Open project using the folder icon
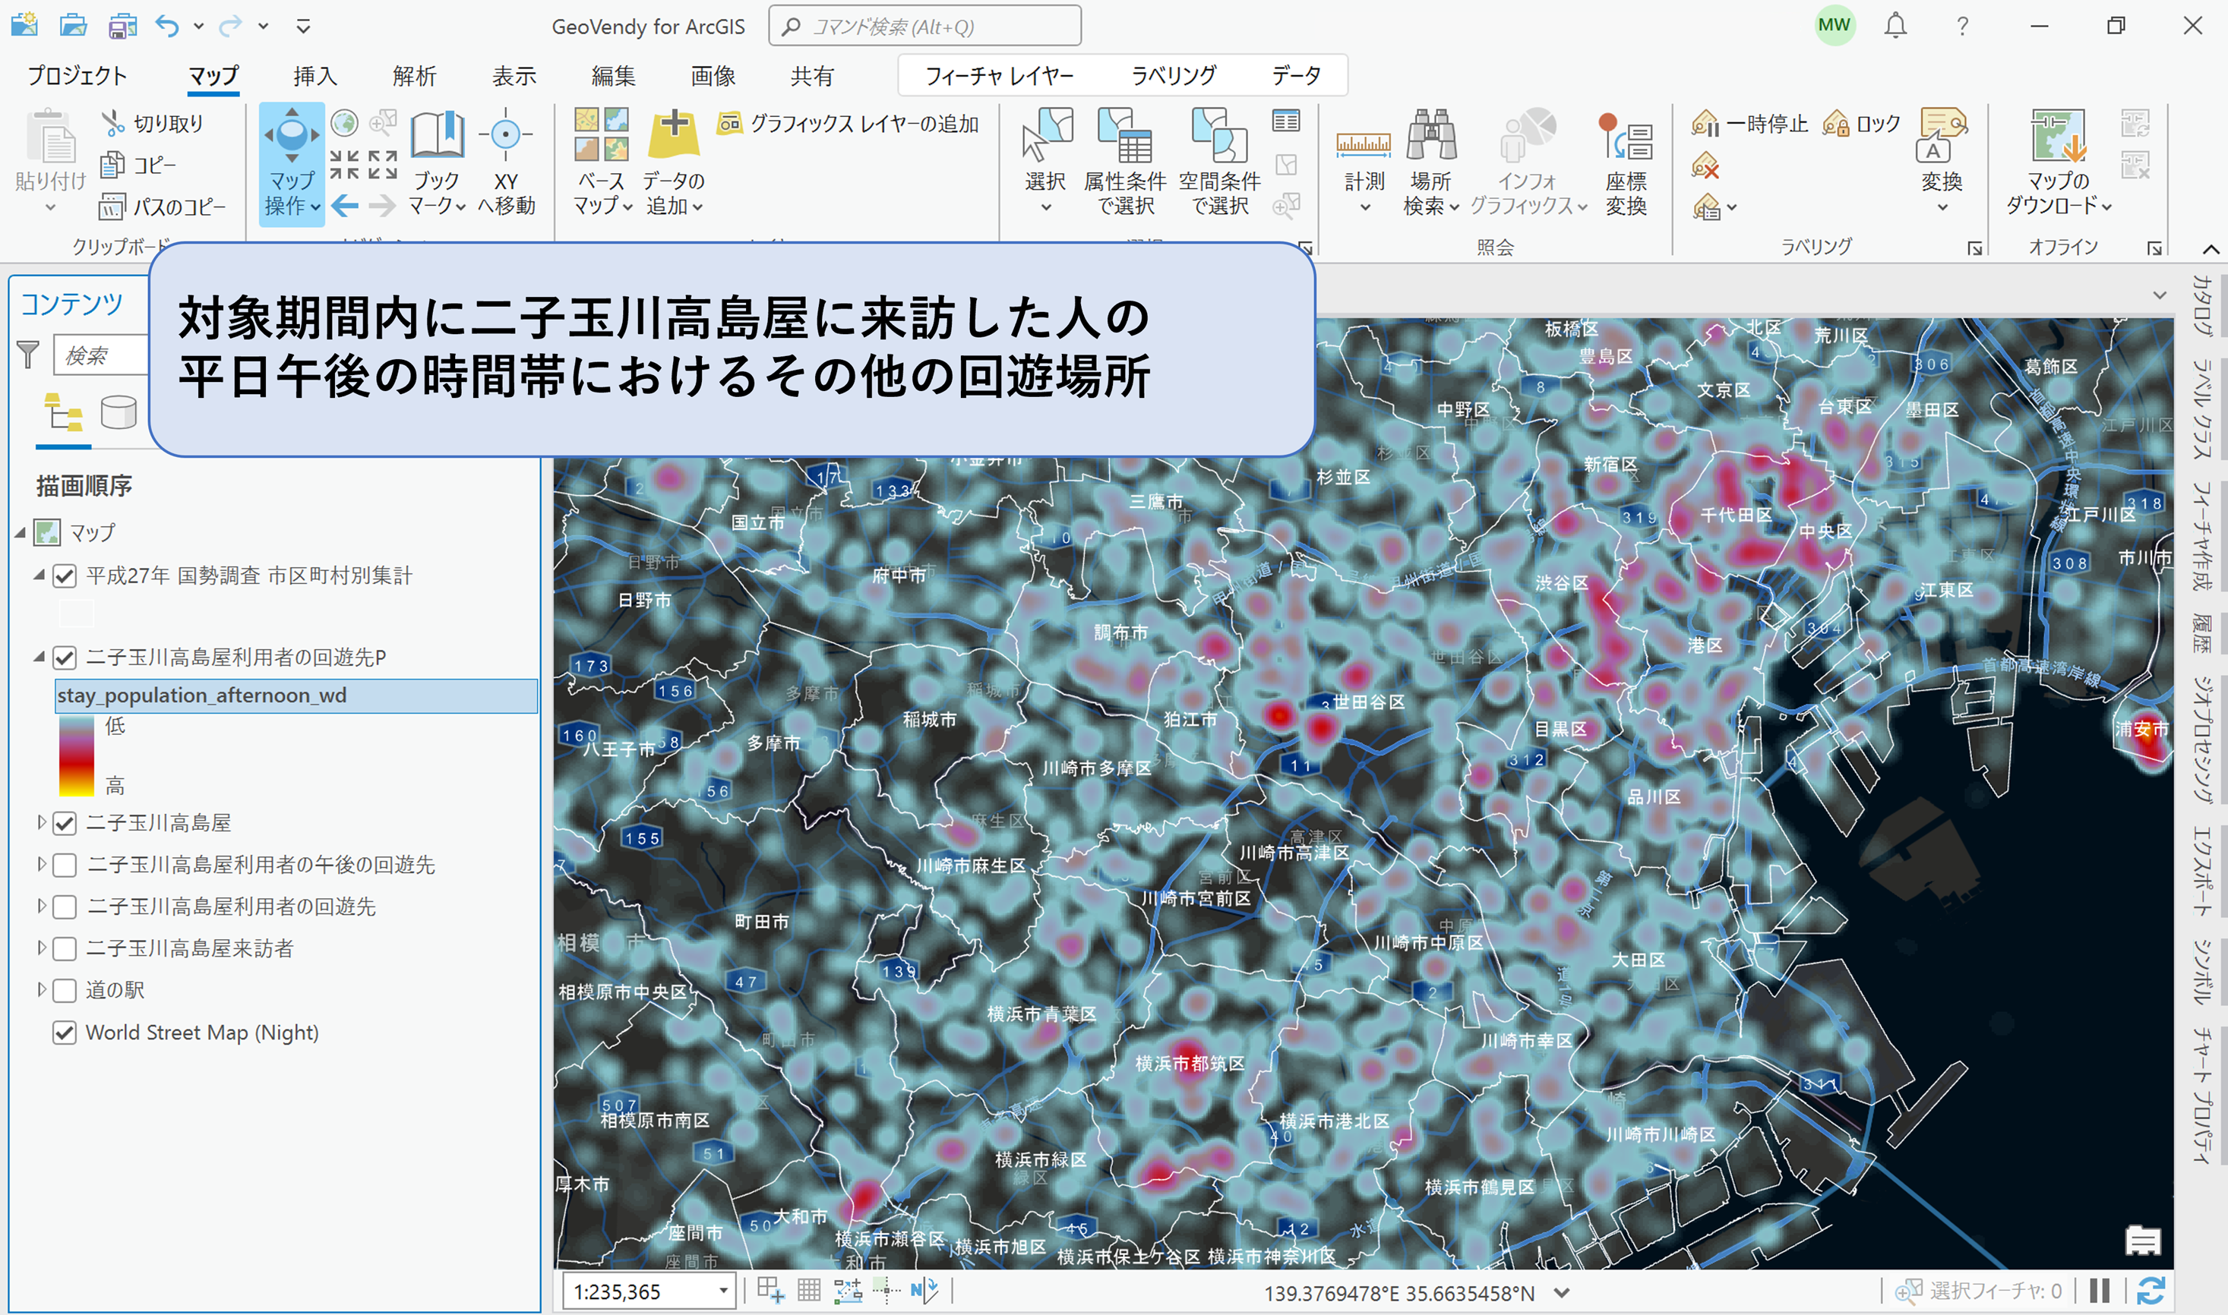The height and width of the screenshot is (1315, 2228). 73,25
